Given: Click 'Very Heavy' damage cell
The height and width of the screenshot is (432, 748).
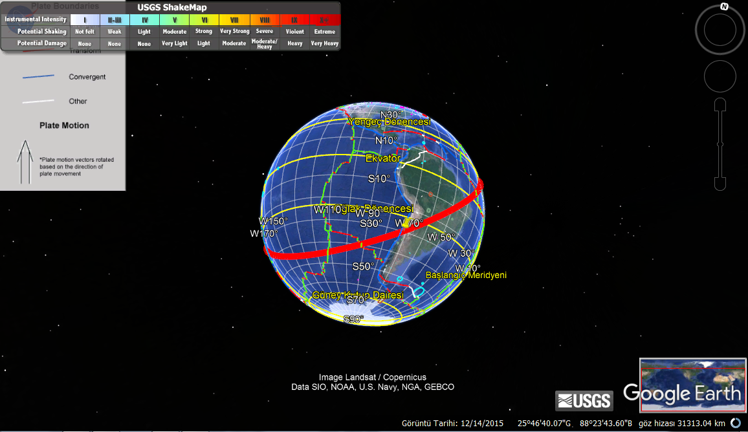Looking at the screenshot, I should pyautogui.click(x=324, y=43).
